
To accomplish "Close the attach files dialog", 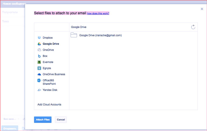I will pos(202,9).
